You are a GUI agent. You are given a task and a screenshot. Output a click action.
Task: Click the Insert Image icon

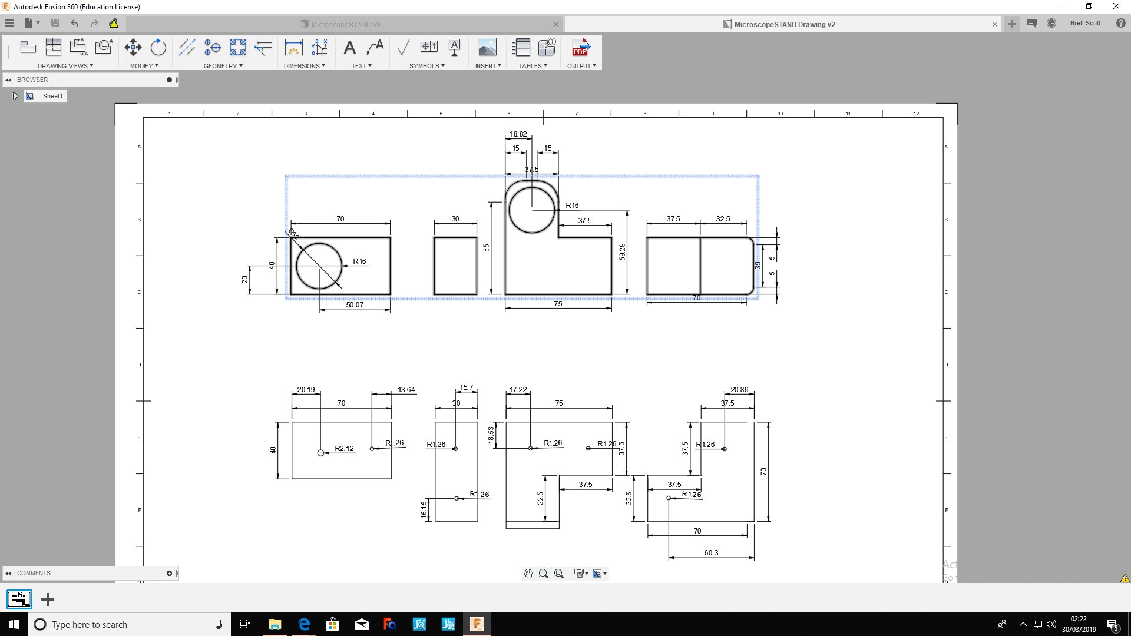[487, 47]
